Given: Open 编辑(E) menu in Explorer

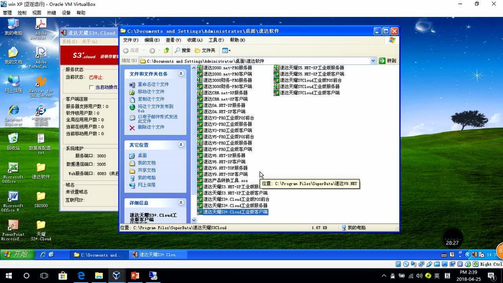Looking at the screenshot, I should 152,40.
